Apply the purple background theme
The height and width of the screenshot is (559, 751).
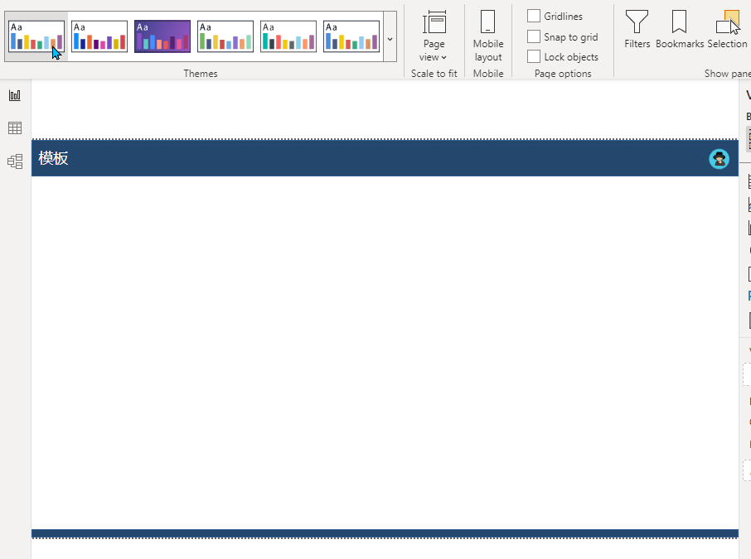tap(162, 36)
